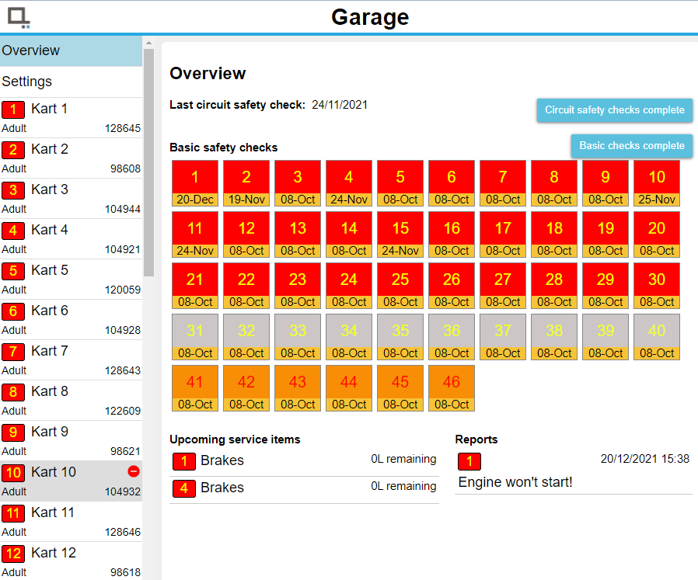Click the first Brakes 0L remaining row

coord(304,461)
